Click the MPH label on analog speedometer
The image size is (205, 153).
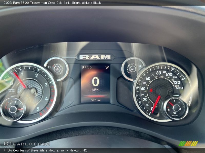[x=179, y=88]
